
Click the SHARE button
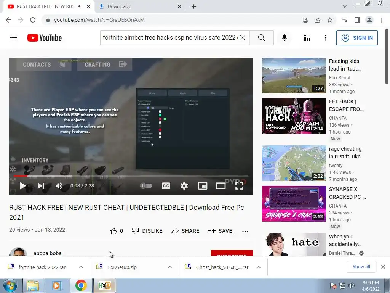tap(185, 231)
